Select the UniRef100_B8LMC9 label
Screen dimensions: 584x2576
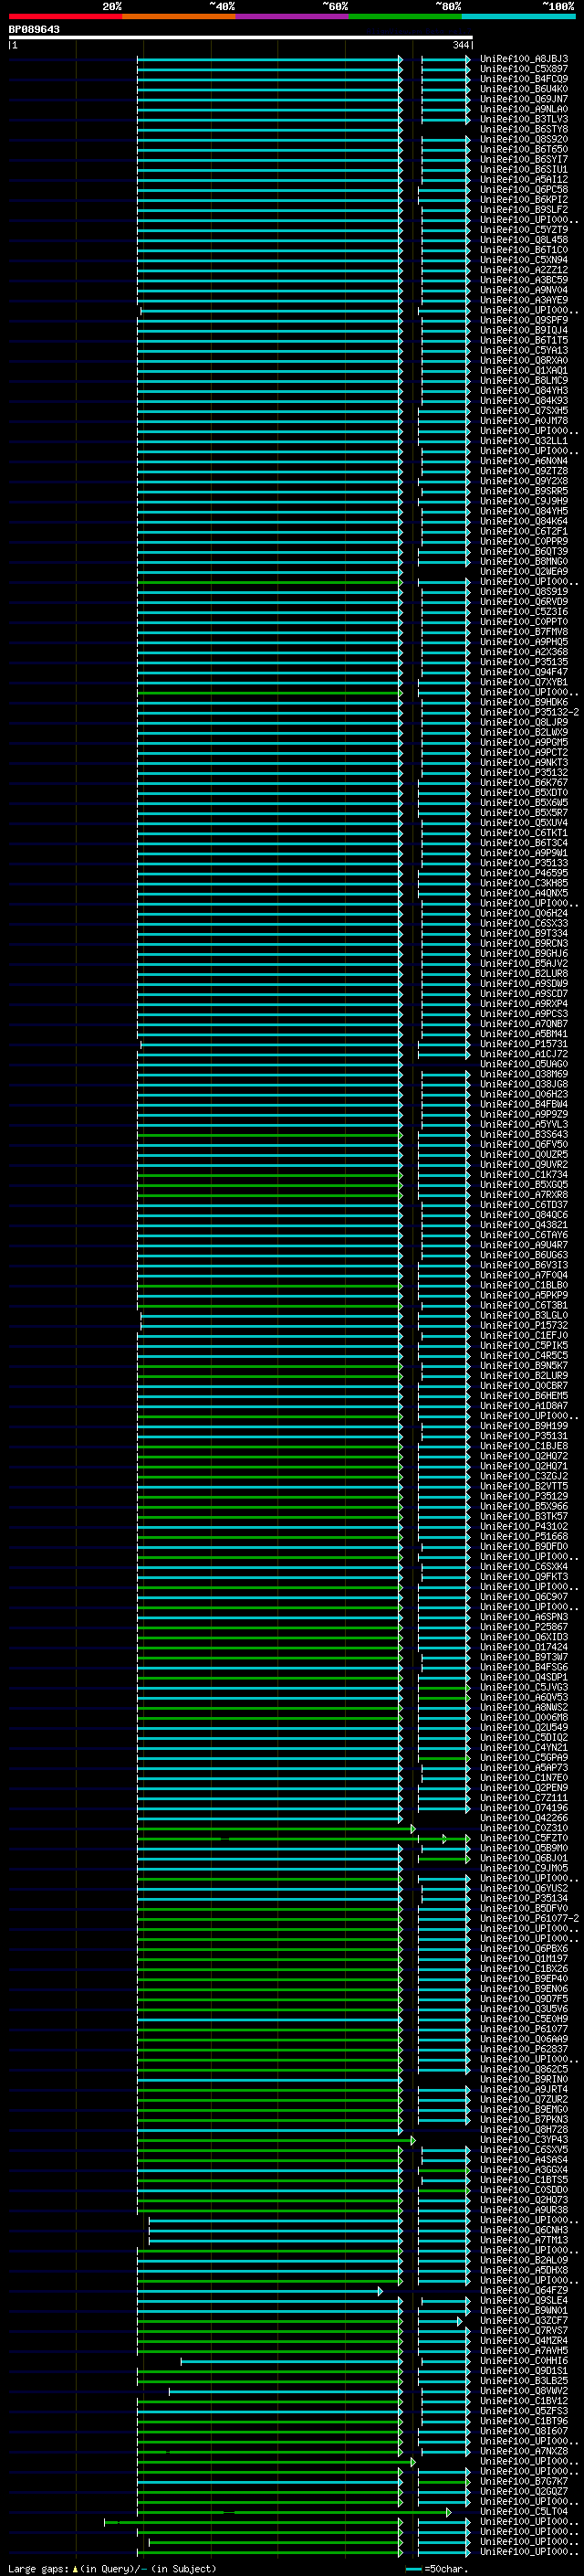tap(524, 380)
